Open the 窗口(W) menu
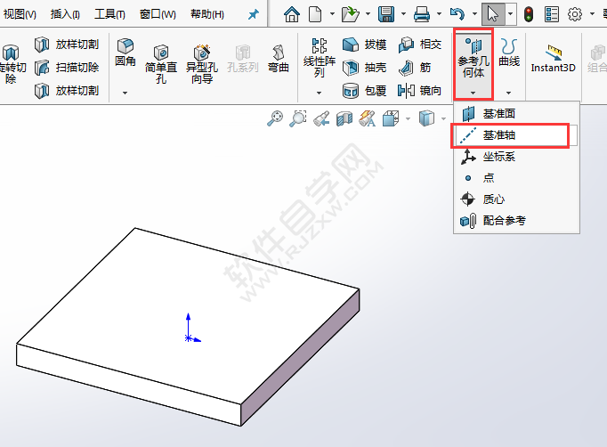The height and width of the screenshot is (447, 607). click(x=158, y=14)
